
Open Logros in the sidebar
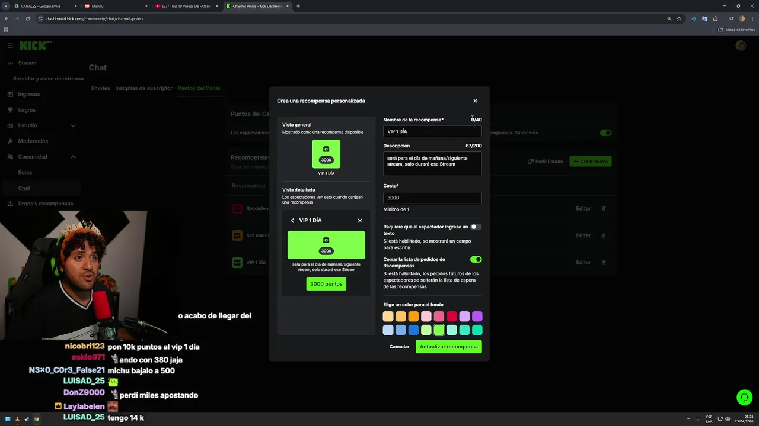pyautogui.click(x=27, y=110)
